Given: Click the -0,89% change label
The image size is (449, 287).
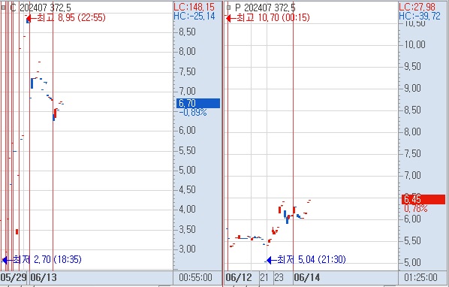Looking at the screenshot, I should tap(193, 113).
